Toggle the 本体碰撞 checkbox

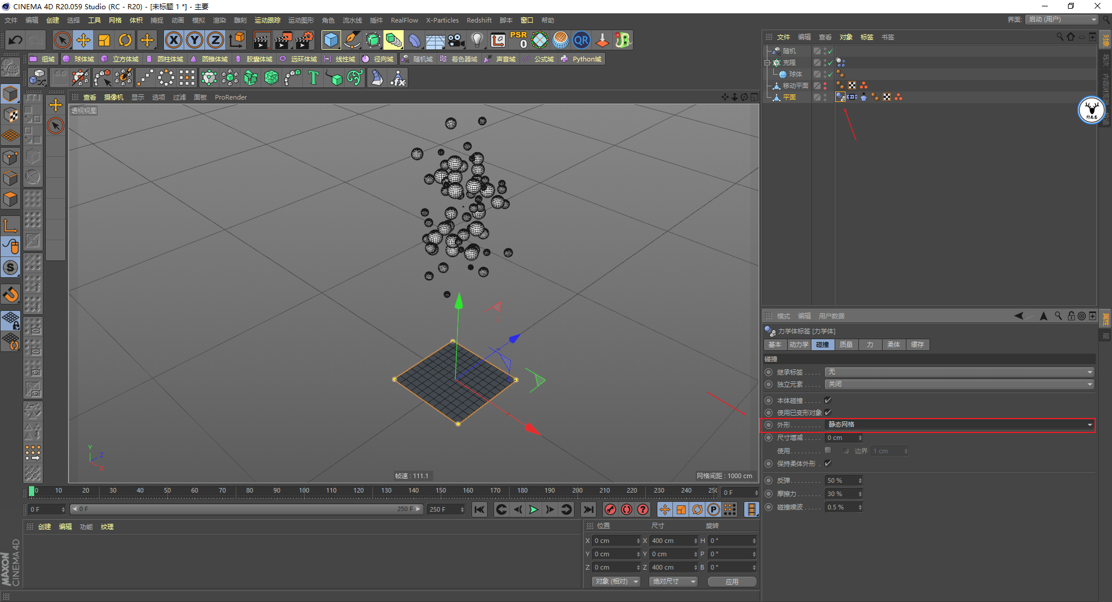tap(828, 401)
